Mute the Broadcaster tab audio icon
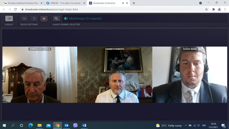The image size is (229, 129). (123, 3)
